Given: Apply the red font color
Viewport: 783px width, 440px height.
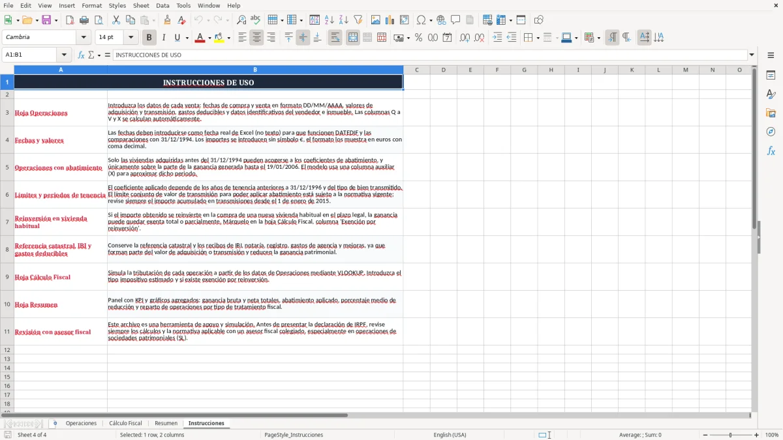Looking at the screenshot, I should click(200, 38).
